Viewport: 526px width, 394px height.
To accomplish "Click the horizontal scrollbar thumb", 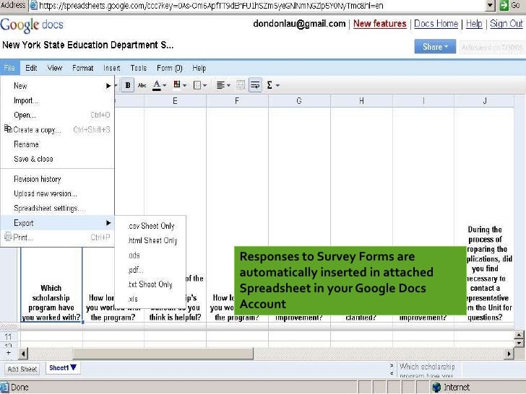I will tap(163, 354).
